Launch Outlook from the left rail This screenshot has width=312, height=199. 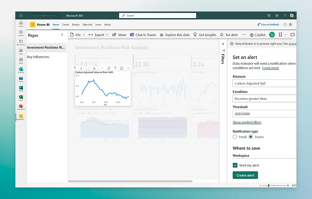pyautogui.click(x=21, y=70)
